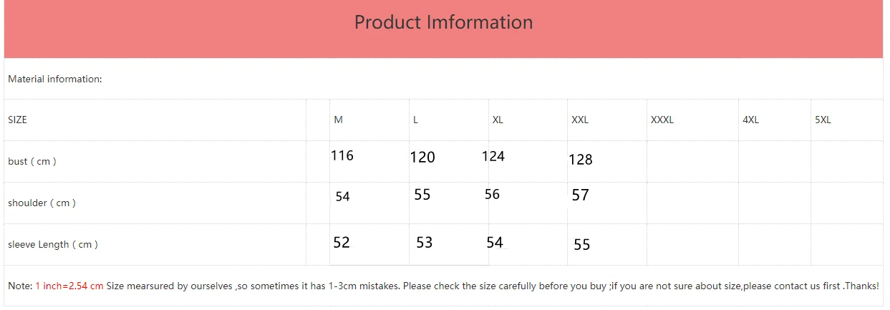The image size is (890, 310).
Task: Select the L size column header
Action: 415,120
